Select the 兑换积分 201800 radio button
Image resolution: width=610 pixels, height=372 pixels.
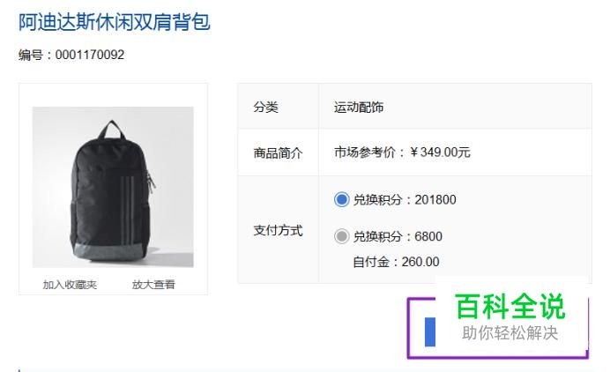tap(341, 199)
